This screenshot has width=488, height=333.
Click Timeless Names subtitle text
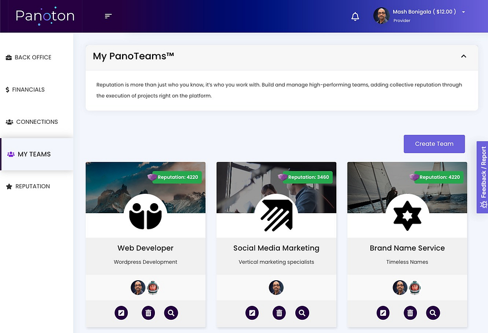[407, 262]
